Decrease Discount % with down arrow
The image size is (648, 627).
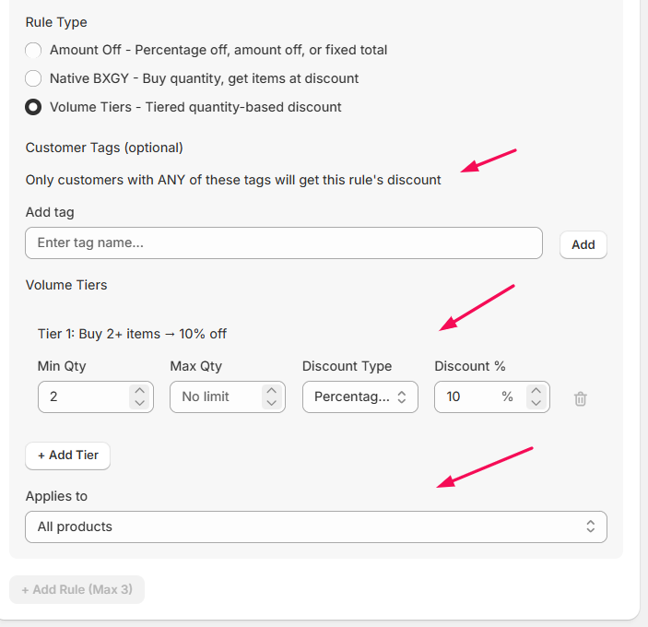[x=536, y=403]
